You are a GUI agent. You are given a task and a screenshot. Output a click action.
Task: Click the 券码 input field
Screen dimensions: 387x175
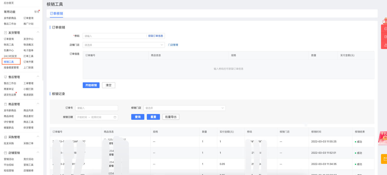115,36
